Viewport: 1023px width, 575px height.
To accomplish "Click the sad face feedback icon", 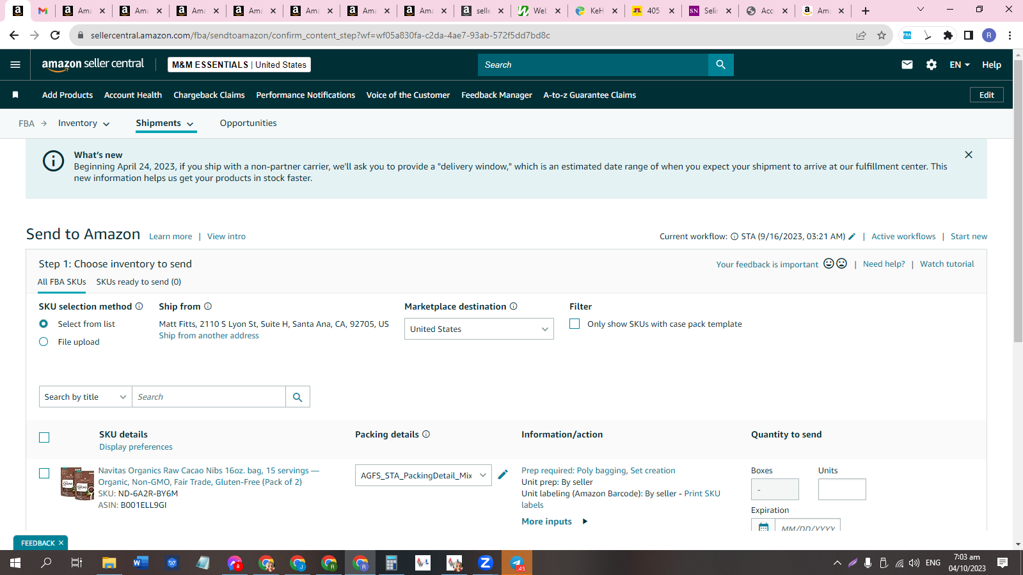I will click(x=841, y=264).
